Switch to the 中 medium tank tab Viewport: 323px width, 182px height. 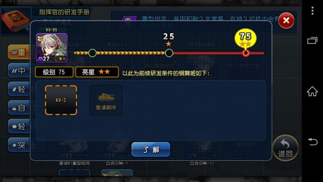[19, 71]
